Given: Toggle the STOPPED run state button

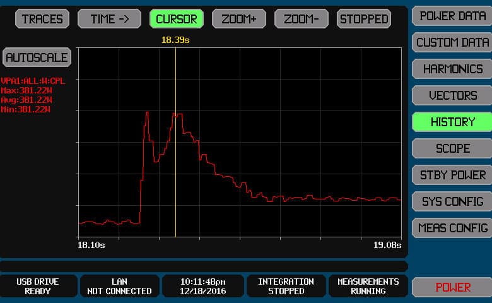Looking at the screenshot, I should point(364,19).
